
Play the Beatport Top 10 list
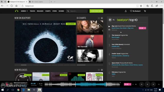coord(110,20)
